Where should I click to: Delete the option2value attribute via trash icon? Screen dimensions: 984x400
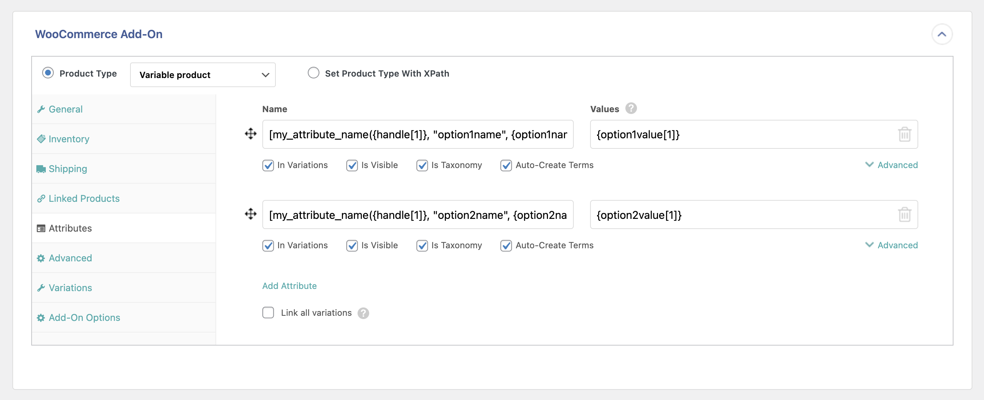pyautogui.click(x=904, y=215)
